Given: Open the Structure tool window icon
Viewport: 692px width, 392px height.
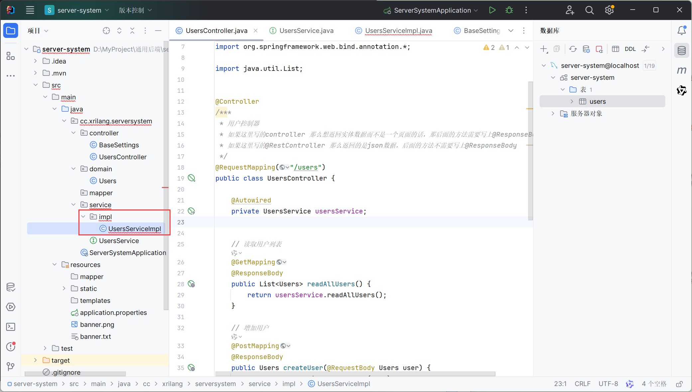Looking at the screenshot, I should (11, 56).
